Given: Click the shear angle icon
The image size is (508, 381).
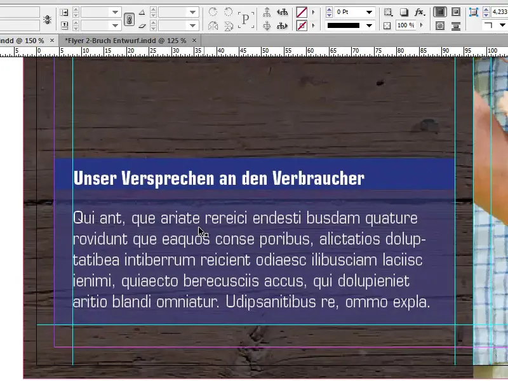Looking at the screenshot, I should point(142,25).
